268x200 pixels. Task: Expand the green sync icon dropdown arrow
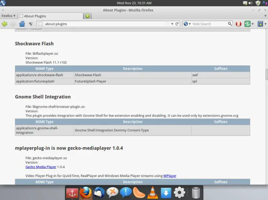tap(253, 24)
